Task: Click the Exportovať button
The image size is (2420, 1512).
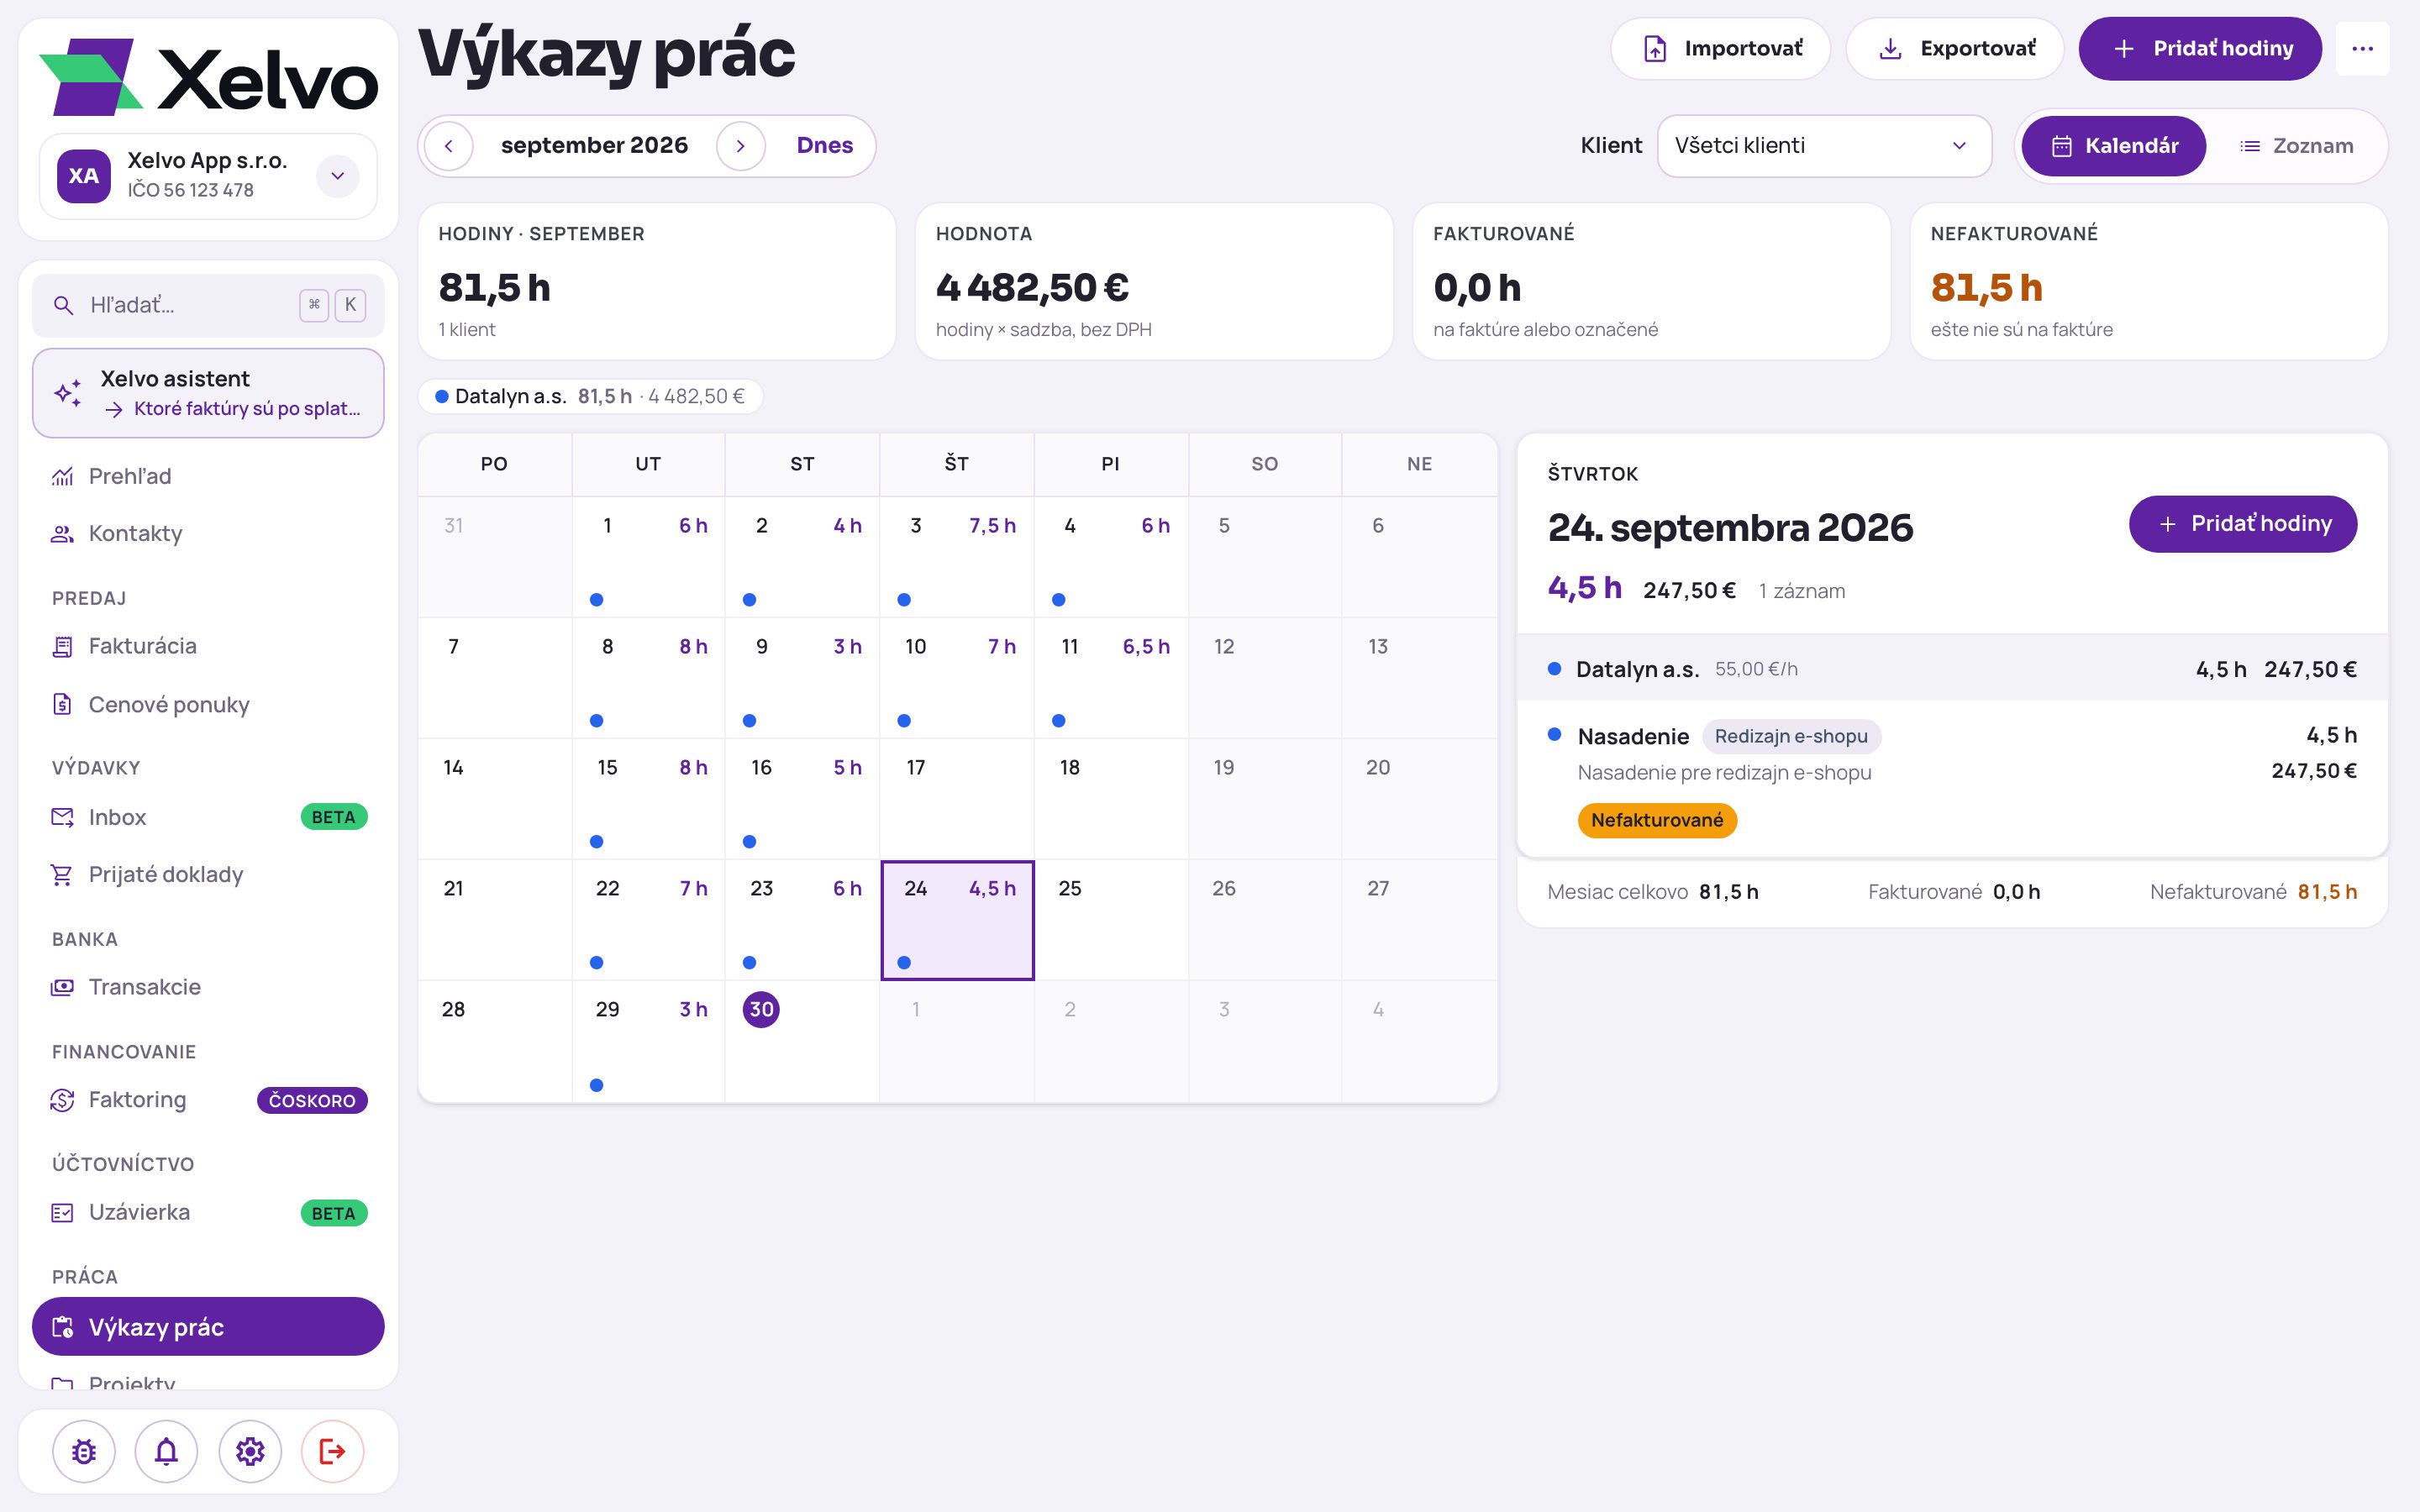Action: (1955, 48)
